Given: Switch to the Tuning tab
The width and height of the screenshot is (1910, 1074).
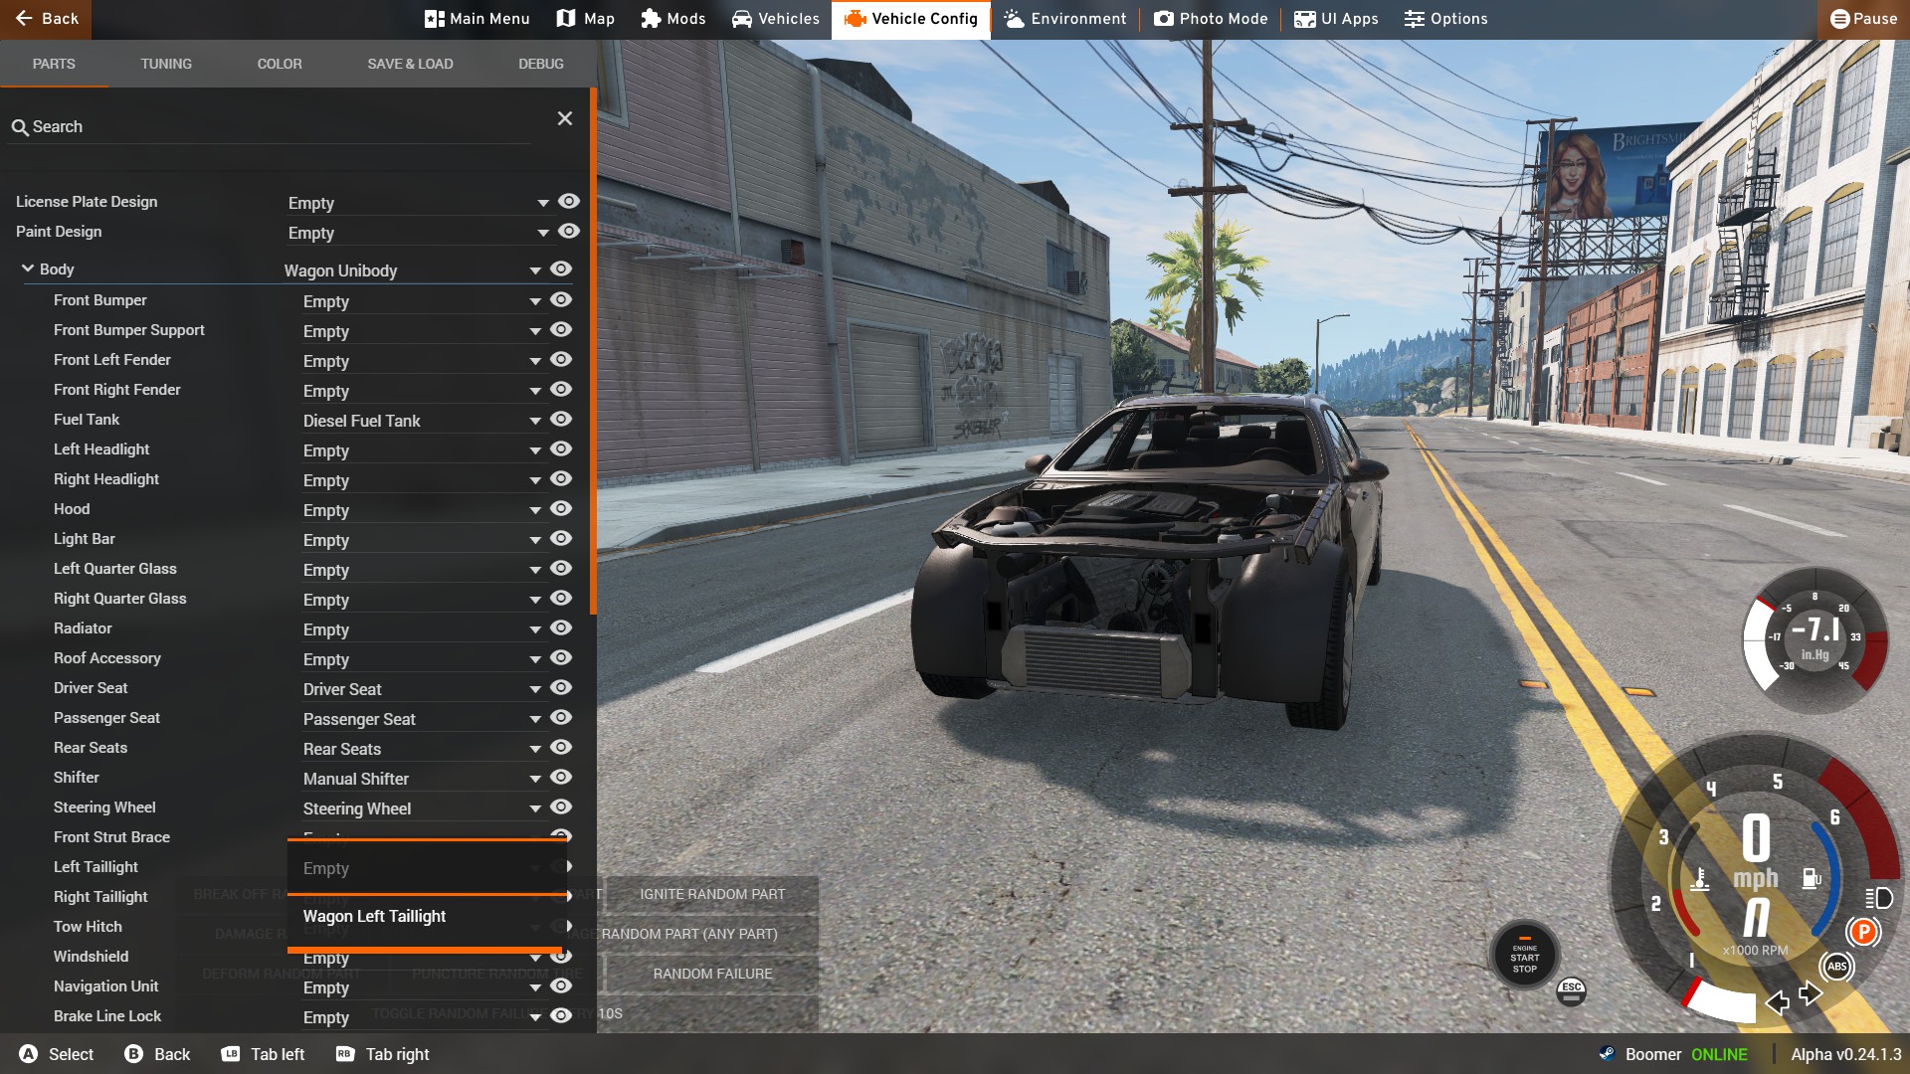Looking at the screenshot, I should tap(166, 64).
